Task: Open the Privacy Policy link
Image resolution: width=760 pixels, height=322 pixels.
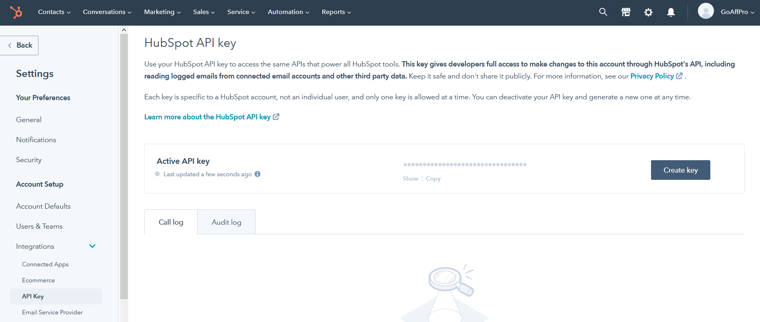Action: pos(656,76)
